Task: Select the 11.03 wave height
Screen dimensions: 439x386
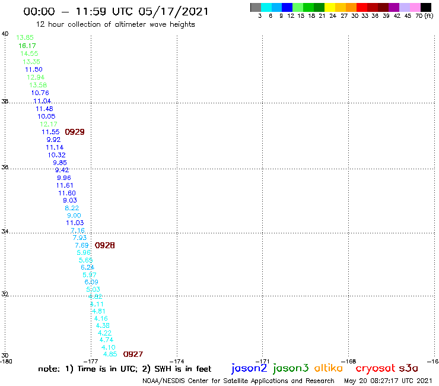Action: click(75, 223)
